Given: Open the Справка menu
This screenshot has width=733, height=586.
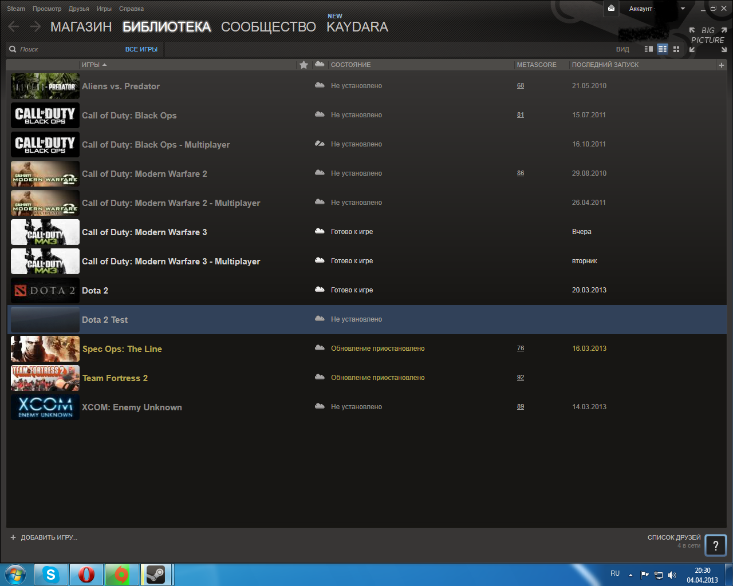Looking at the screenshot, I should coord(132,9).
